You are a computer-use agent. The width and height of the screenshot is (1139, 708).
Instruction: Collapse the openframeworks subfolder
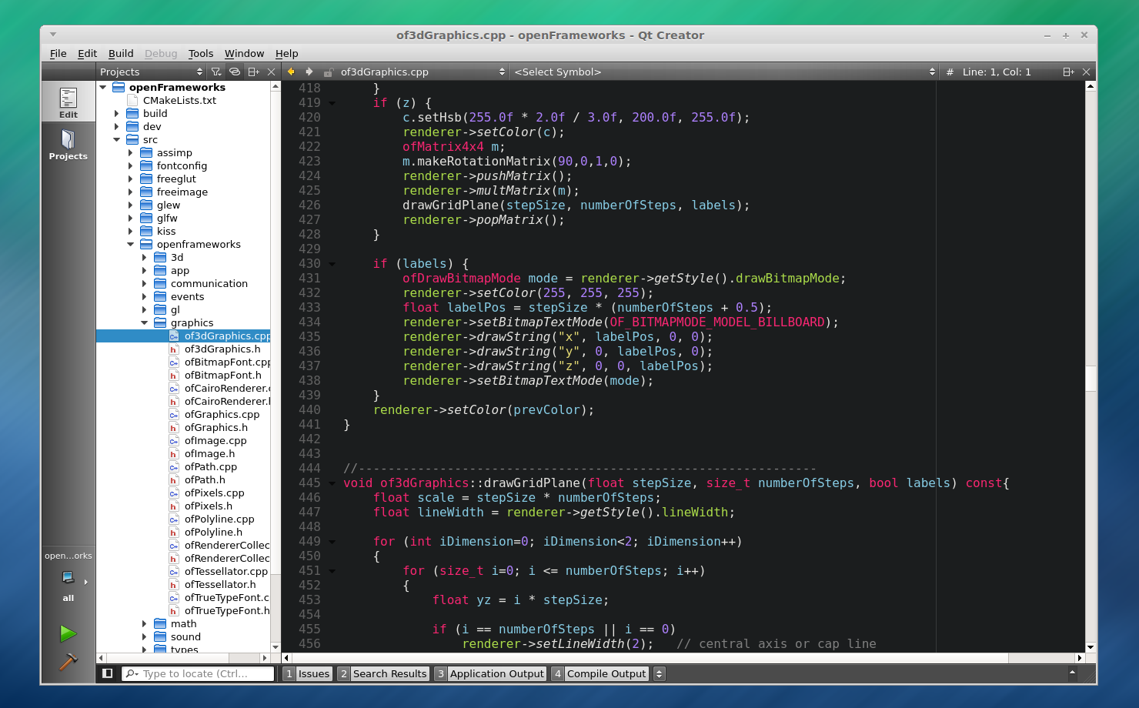(131, 245)
